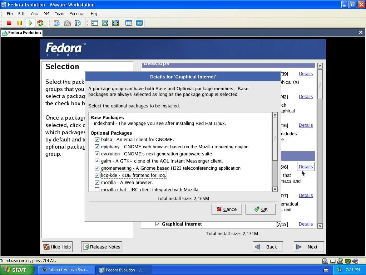366x275 pixels.
Task: Click the Take Snapshot clock icon
Action: tap(57, 23)
